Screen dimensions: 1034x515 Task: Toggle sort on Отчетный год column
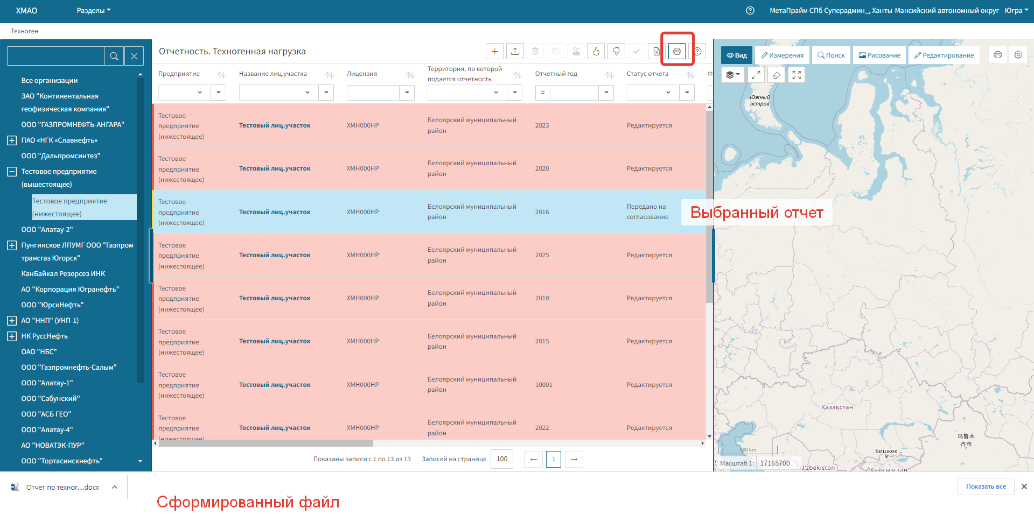coord(609,75)
